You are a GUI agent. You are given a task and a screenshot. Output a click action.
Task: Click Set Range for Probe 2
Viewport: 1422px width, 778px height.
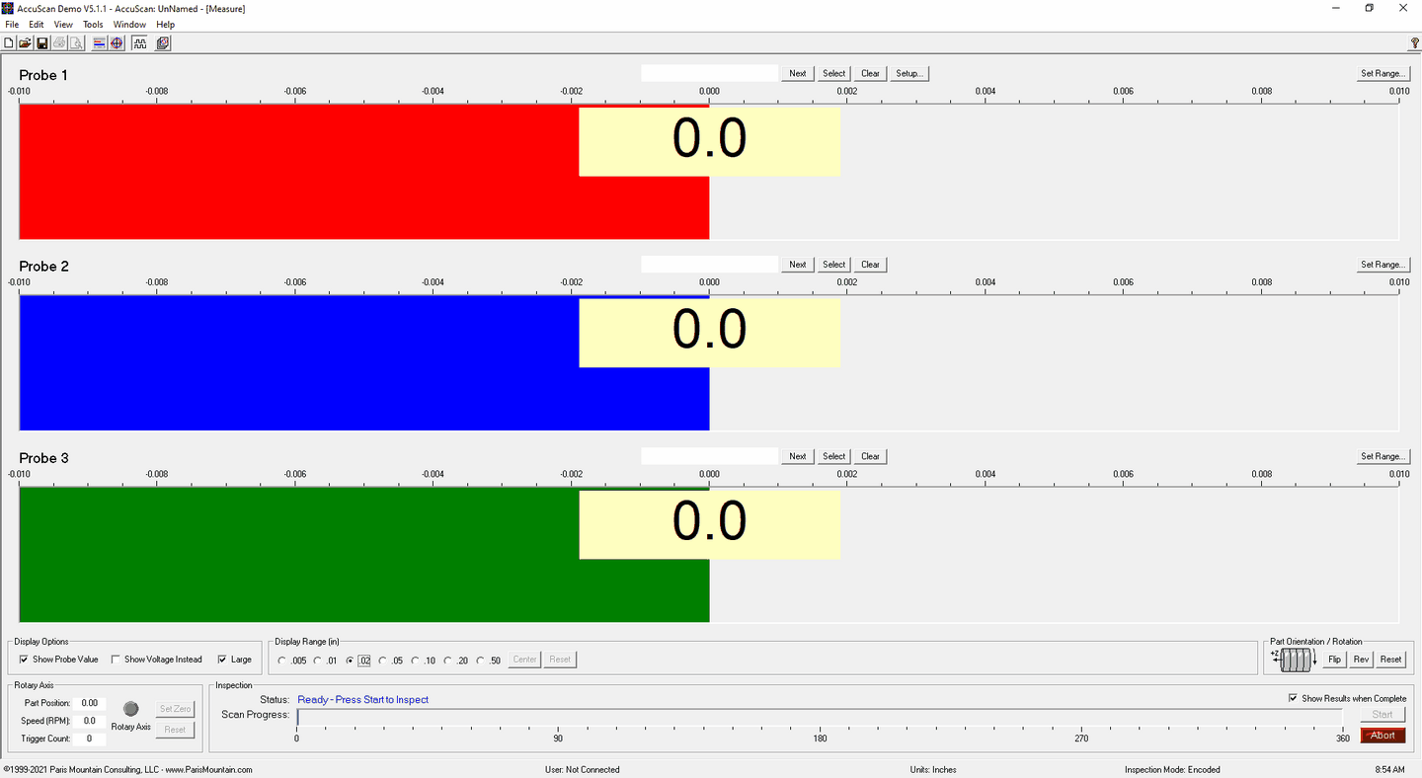1382,265
